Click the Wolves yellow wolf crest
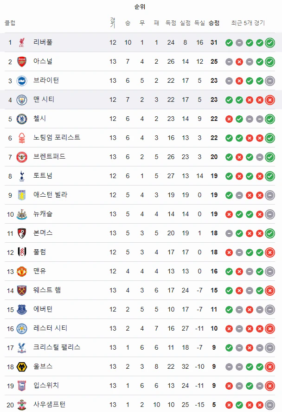The width and height of the screenshot is (282, 412). pos(22,366)
